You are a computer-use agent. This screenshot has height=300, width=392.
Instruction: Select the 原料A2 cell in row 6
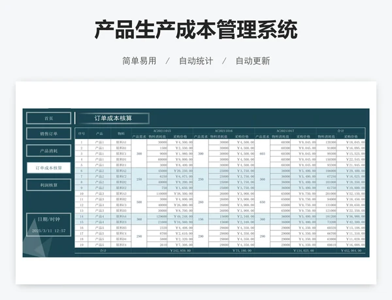121,171
